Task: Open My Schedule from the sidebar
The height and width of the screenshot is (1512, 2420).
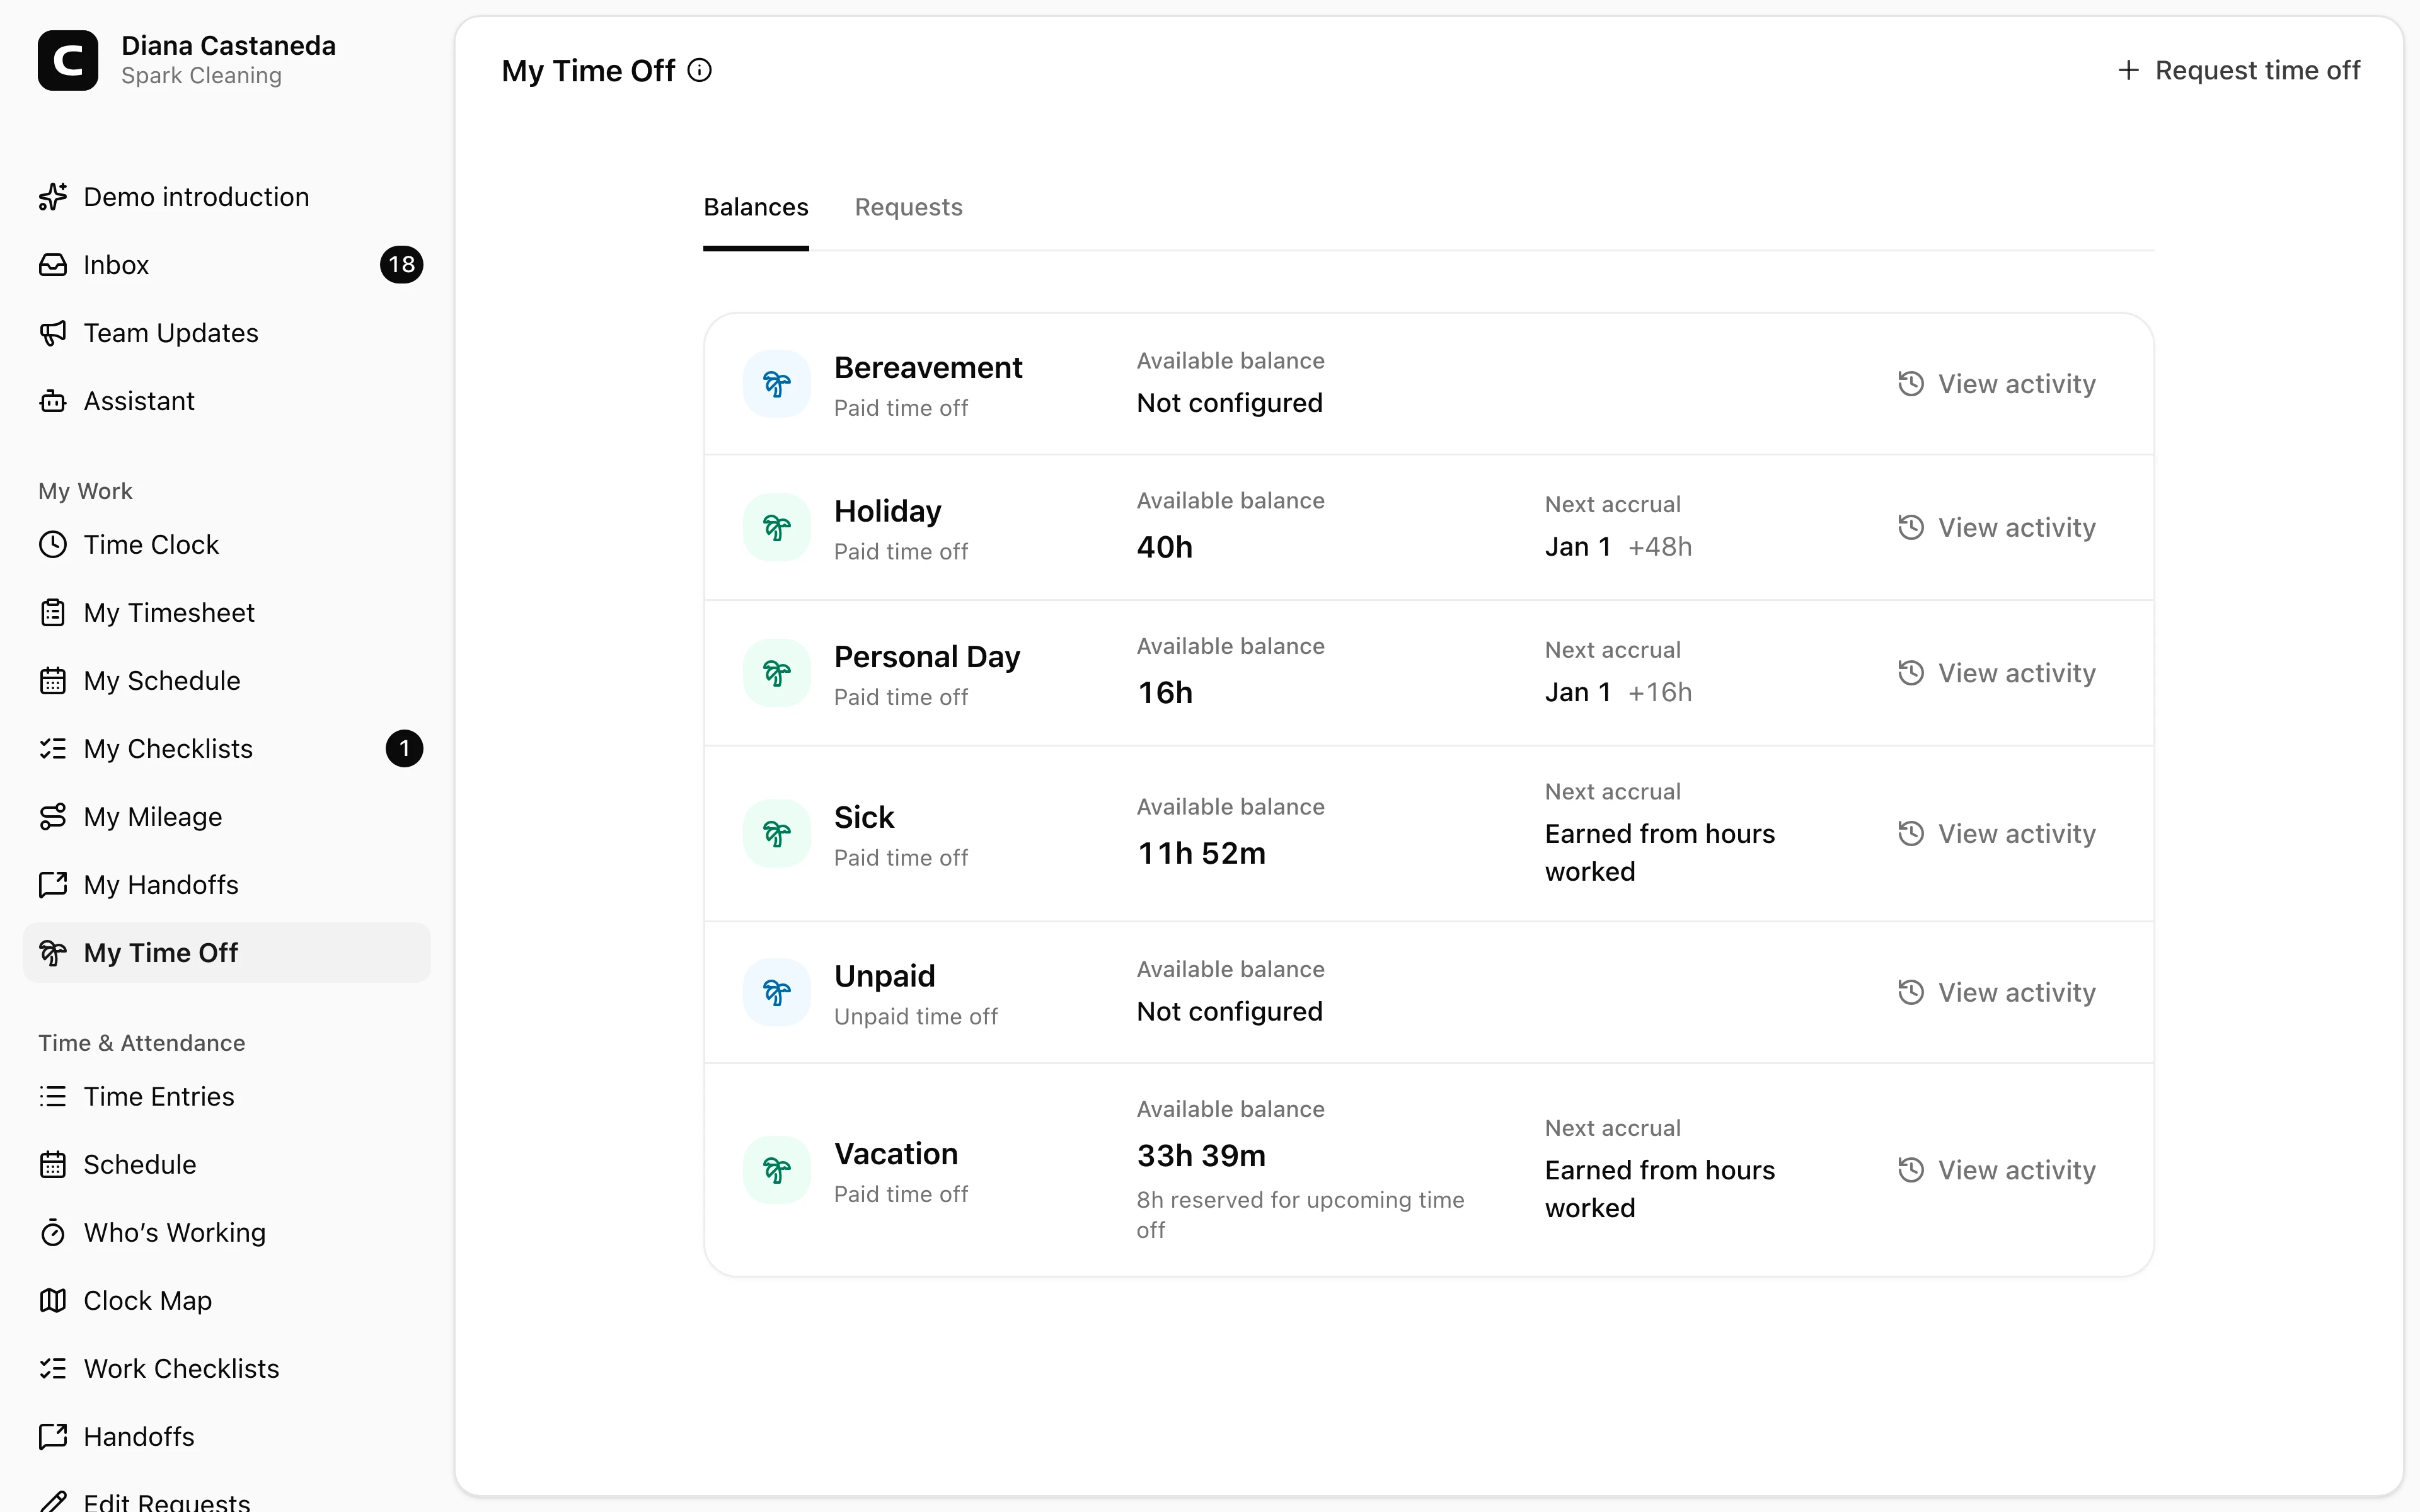Action: tap(227, 681)
